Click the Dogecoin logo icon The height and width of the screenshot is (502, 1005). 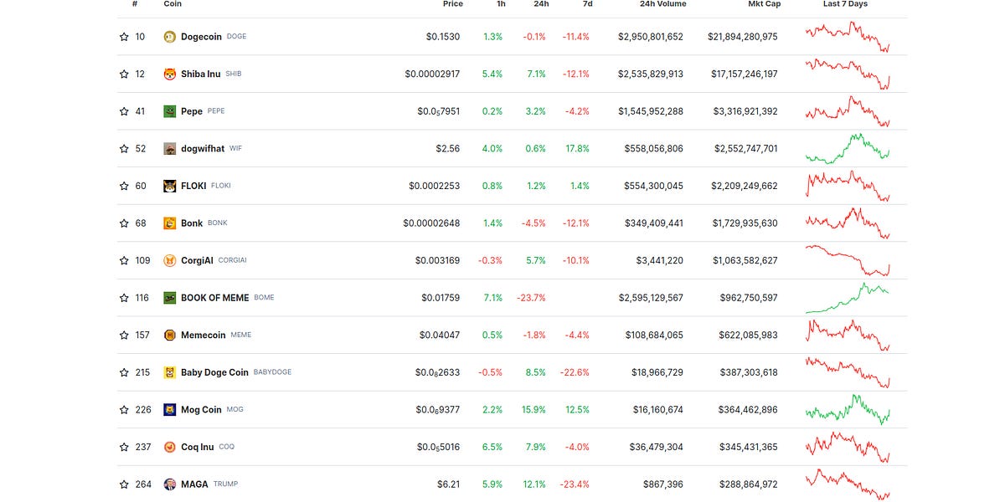(x=169, y=36)
